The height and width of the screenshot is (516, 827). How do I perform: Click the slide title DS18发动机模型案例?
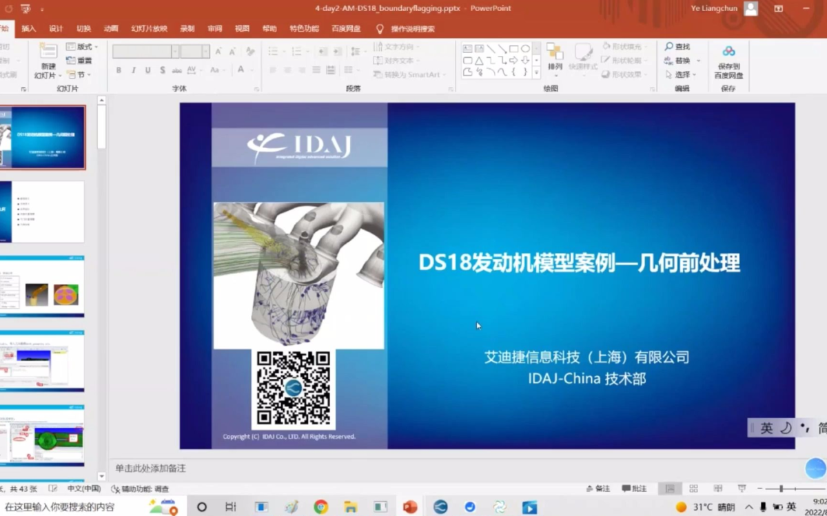(579, 263)
